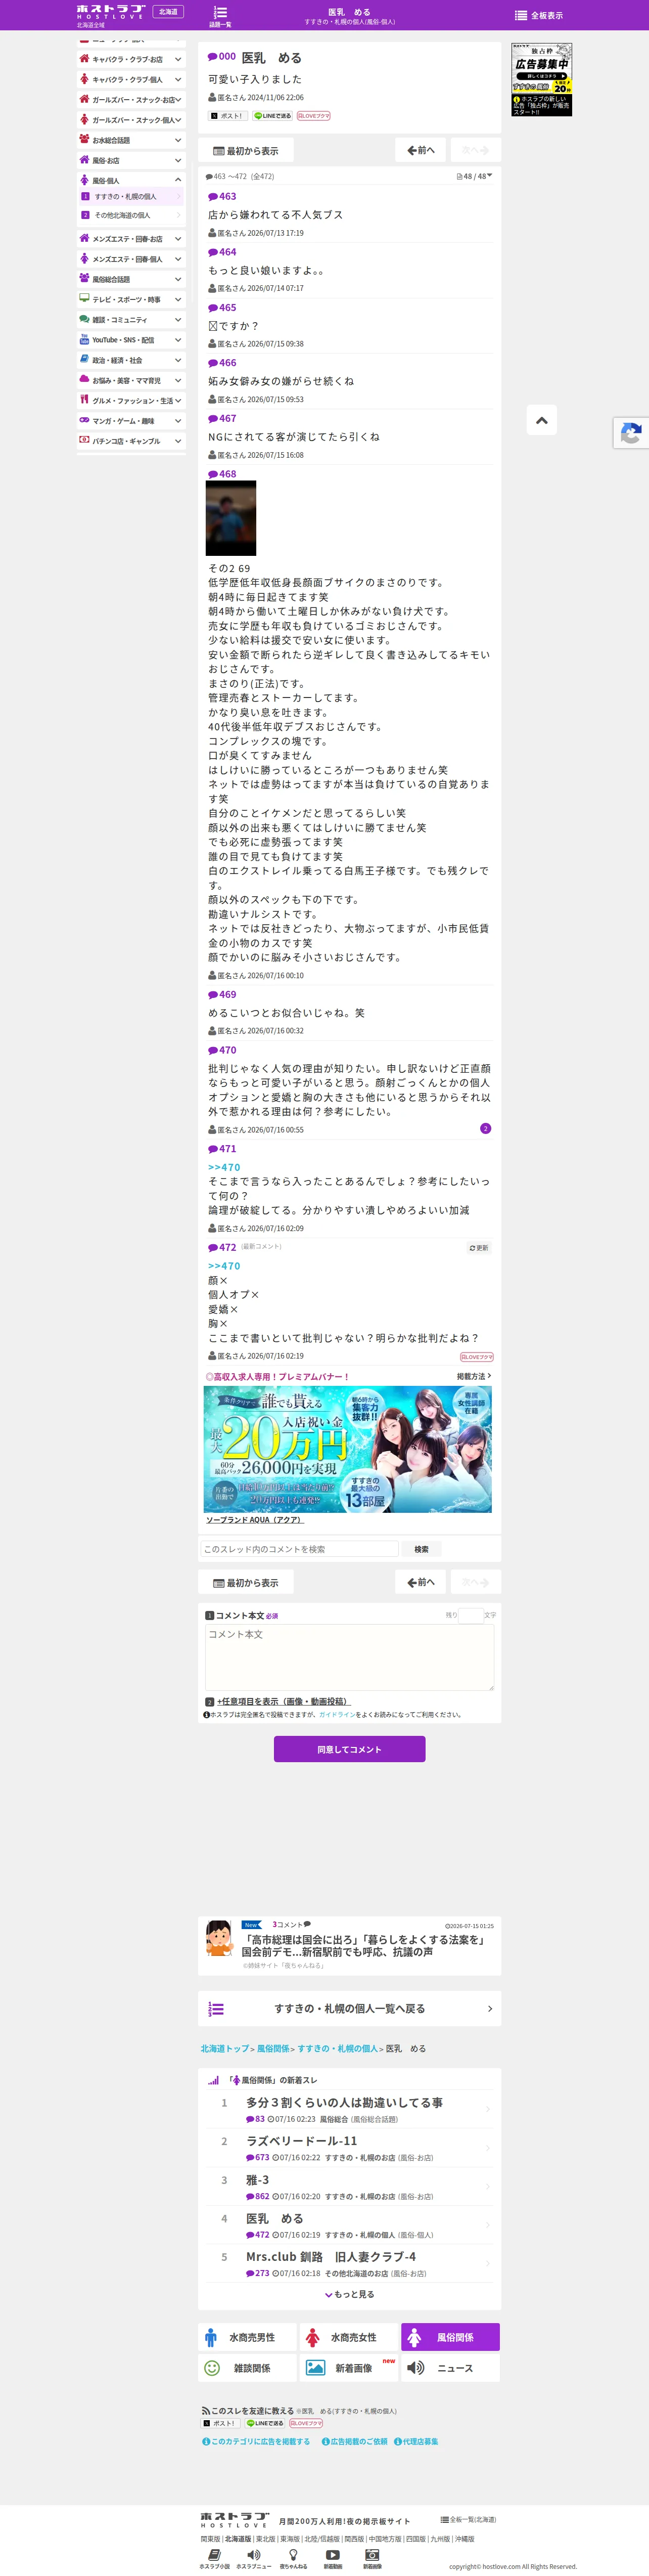Open the YouTube・SNS・配信 category icon
The width and height of the screenshot is (649, 2576).
click(84, 340)
